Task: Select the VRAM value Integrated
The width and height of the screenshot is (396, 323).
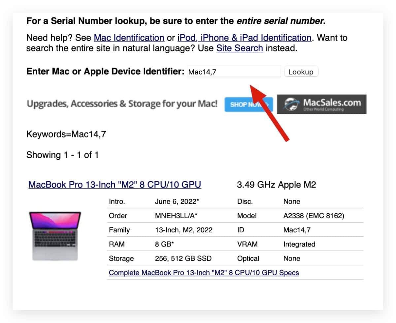Action: [x=299, y=244]
